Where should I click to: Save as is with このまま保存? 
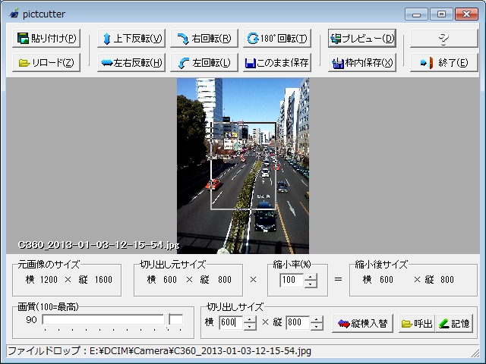click(x=277, y=62)
